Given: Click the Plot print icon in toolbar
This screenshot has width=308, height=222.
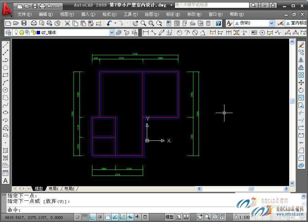Looking at the screenshot, I should click(x=34, y=23).
